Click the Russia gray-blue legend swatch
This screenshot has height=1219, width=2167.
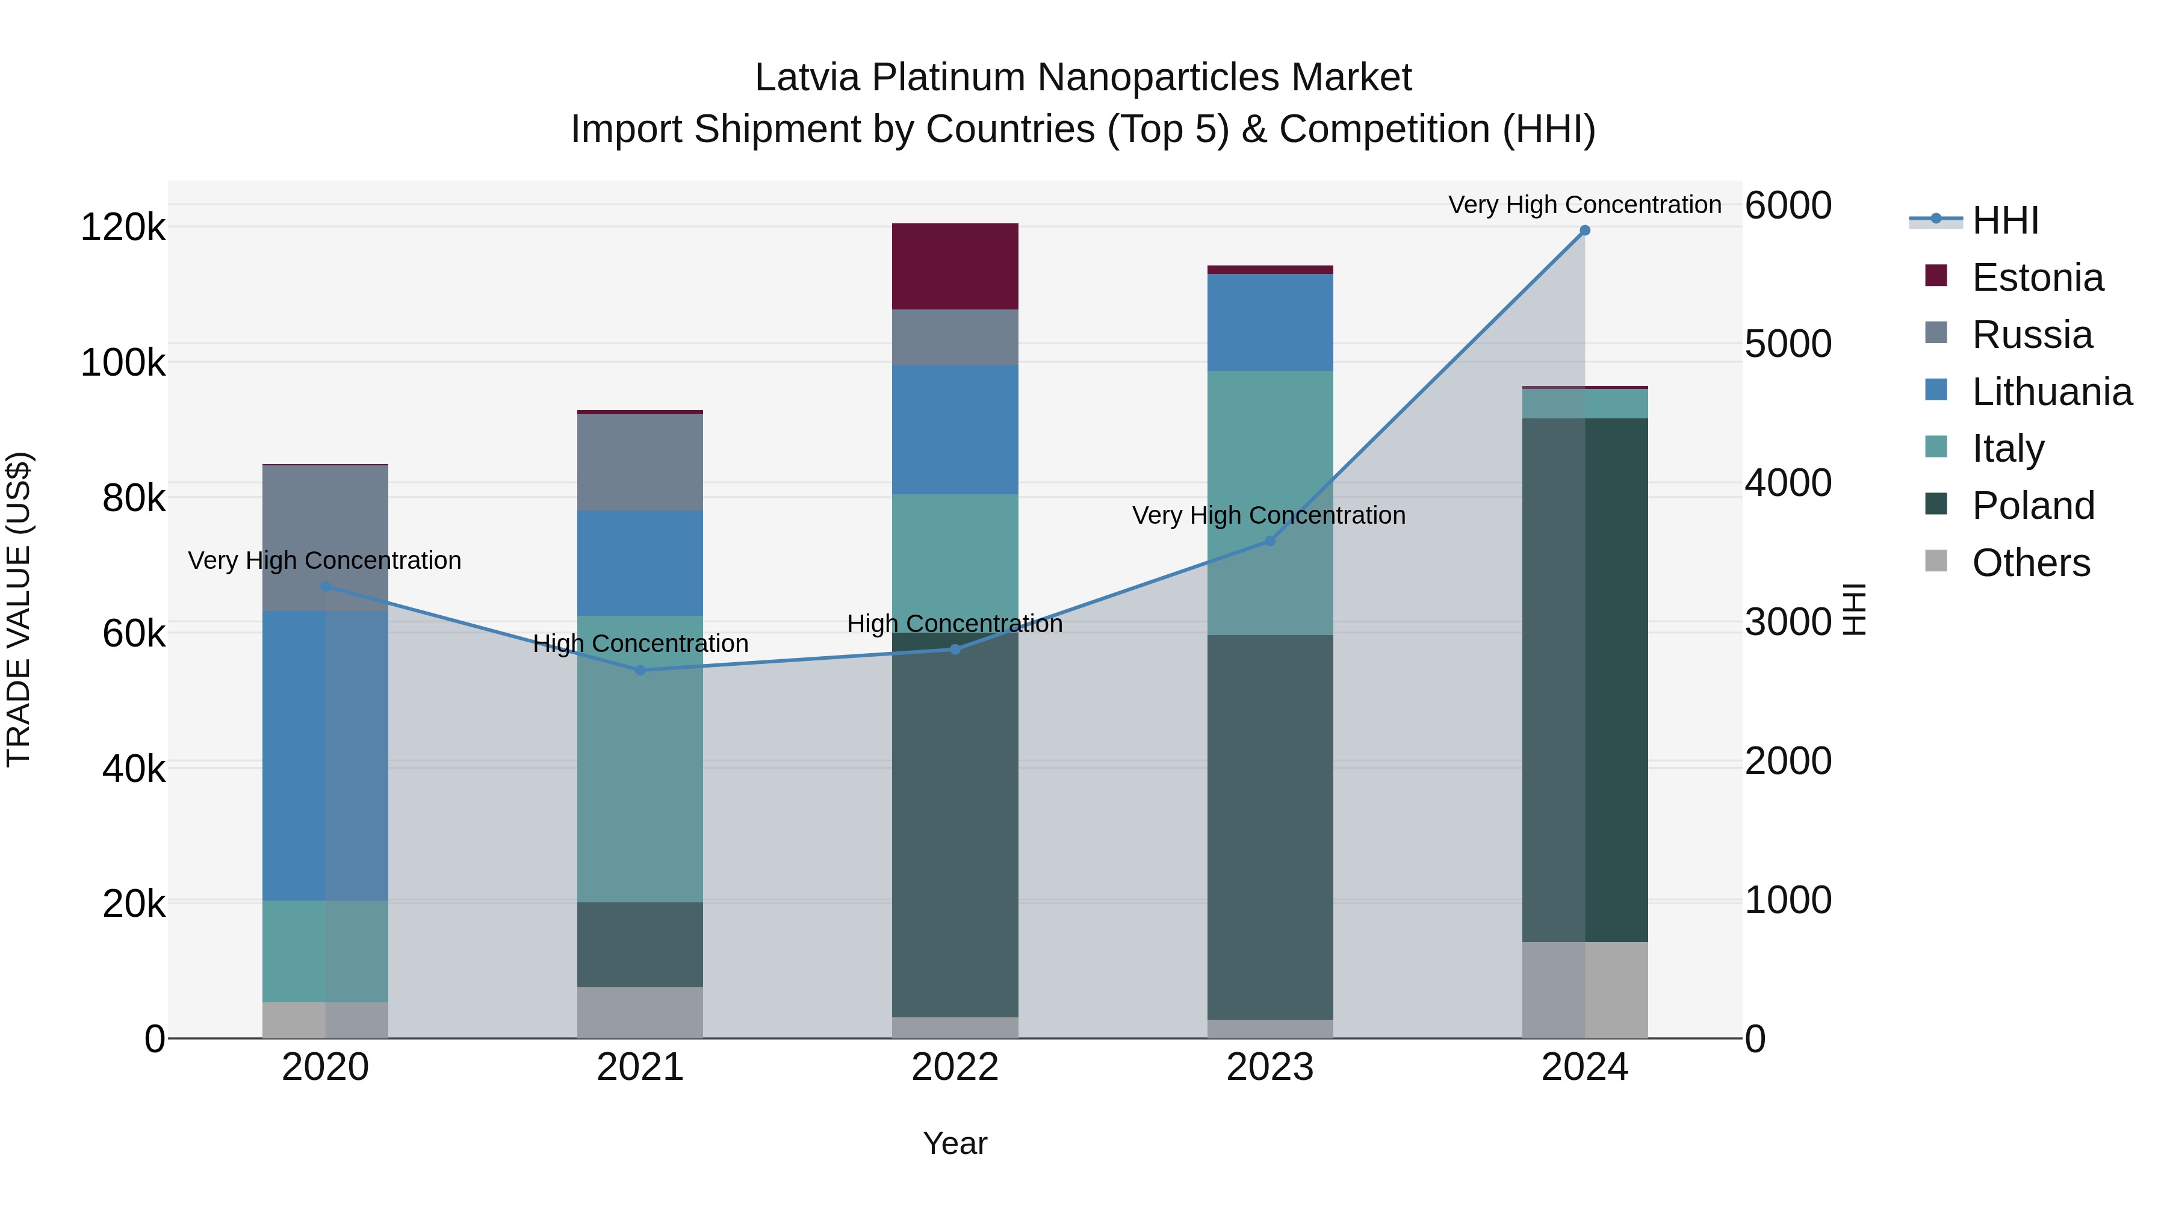[x=1936, y=332]
